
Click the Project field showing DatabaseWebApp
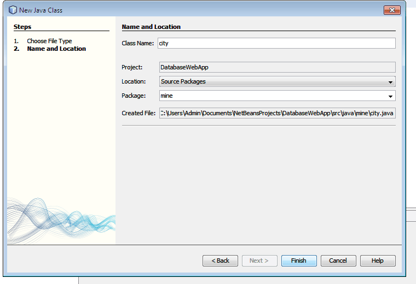coord(278,67)
